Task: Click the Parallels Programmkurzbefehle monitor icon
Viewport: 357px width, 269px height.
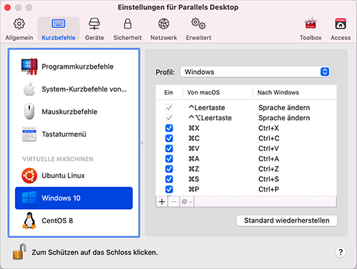Action: point(29,67)
